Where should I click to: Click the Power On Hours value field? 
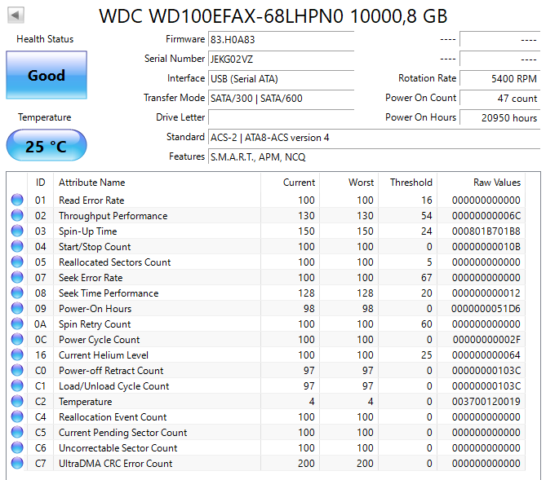point(499,117)
